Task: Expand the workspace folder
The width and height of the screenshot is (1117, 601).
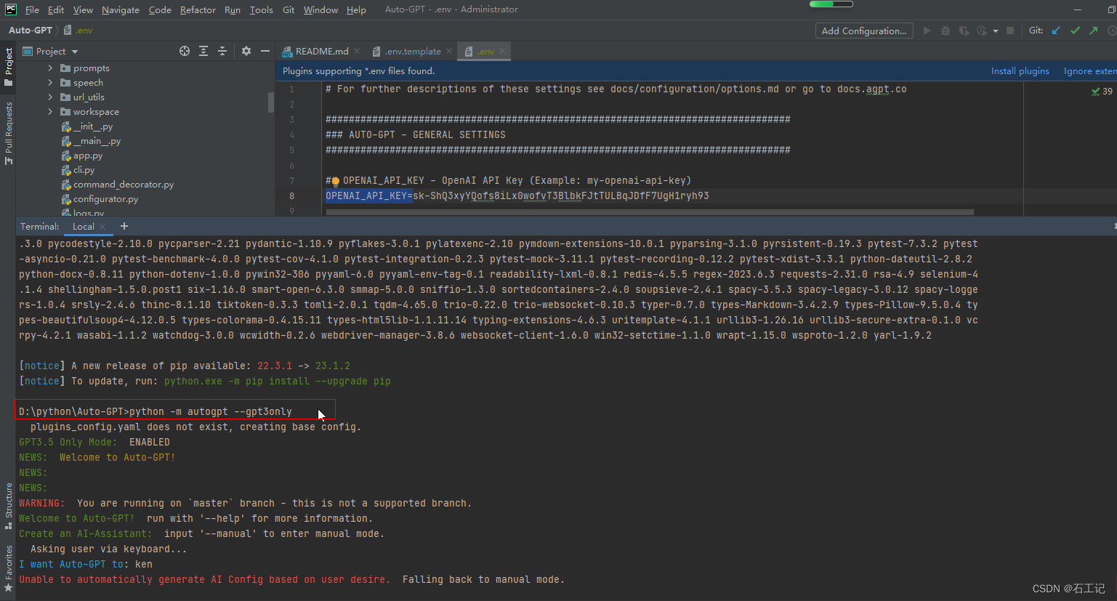Action: [50, 111]
